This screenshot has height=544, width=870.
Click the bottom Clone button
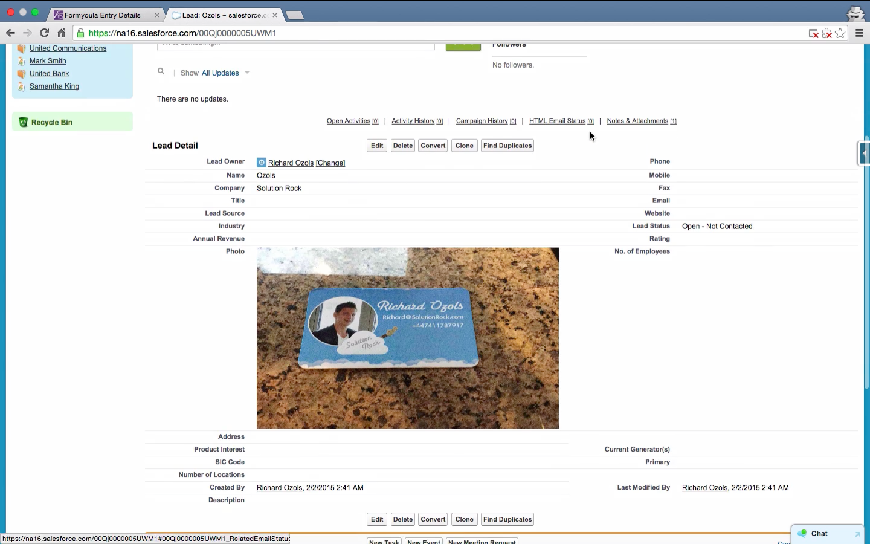[x=465, y=519]
